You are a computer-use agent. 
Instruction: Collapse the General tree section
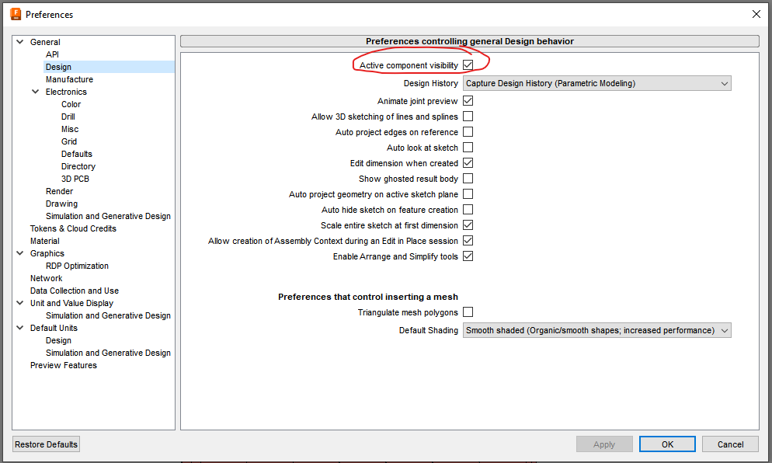[19, 41]
